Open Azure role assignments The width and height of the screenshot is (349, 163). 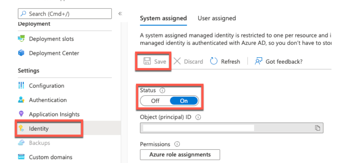coord(180,154)
